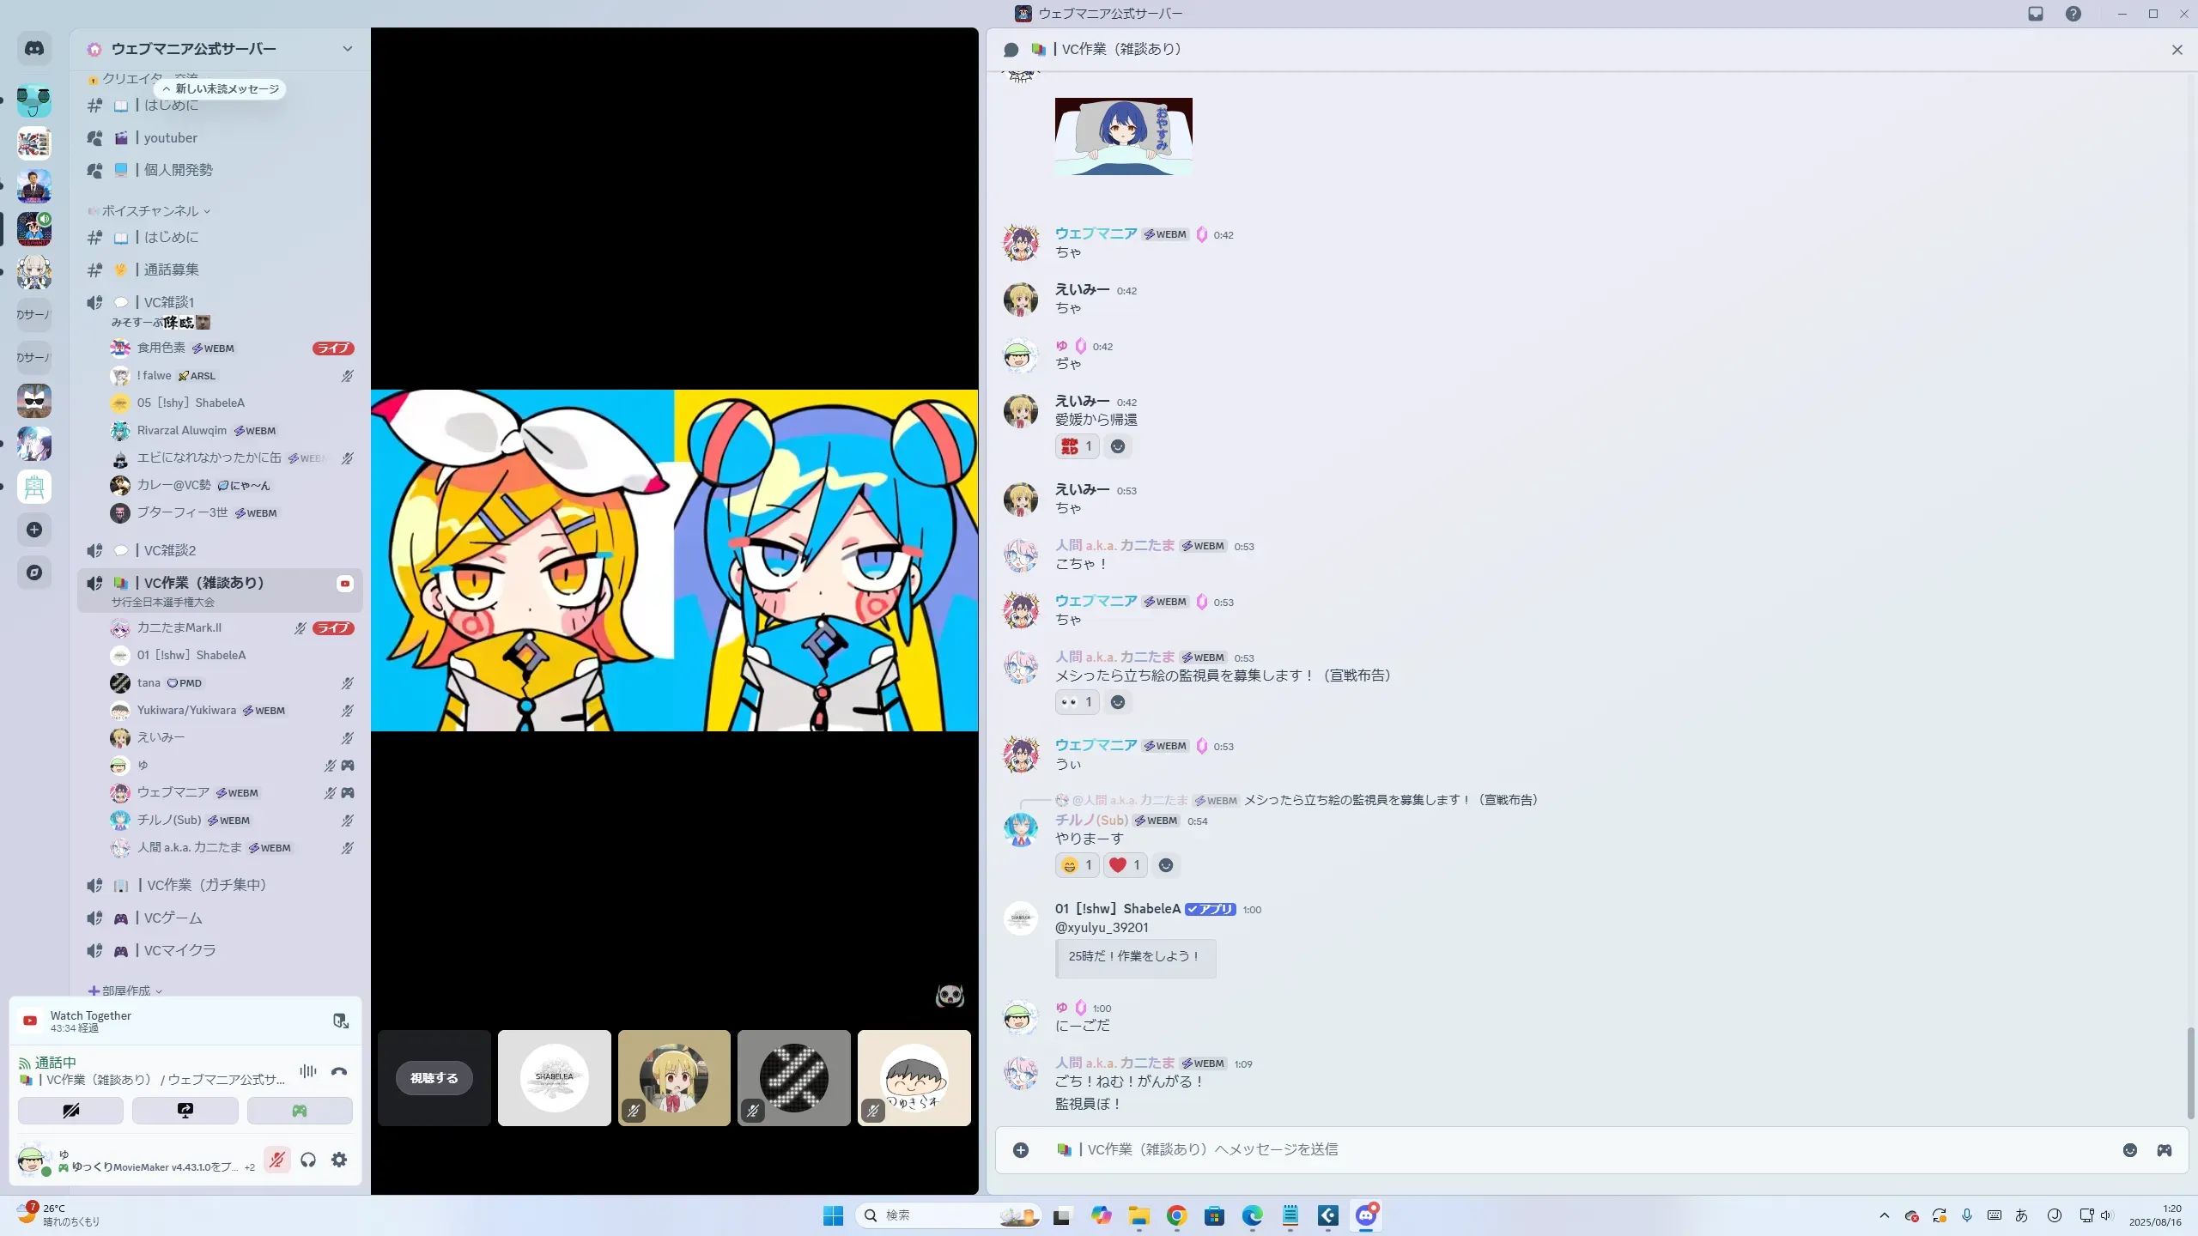Open the inbox icon in title bar

(2036, 14)
